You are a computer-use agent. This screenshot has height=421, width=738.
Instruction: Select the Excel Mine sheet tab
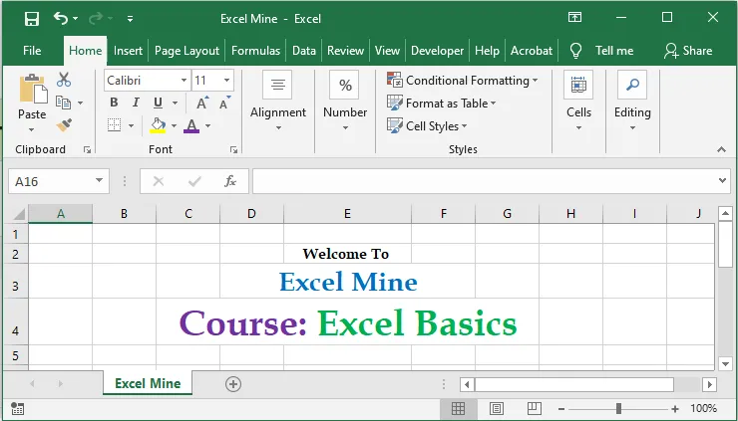[x=148, y=383]
